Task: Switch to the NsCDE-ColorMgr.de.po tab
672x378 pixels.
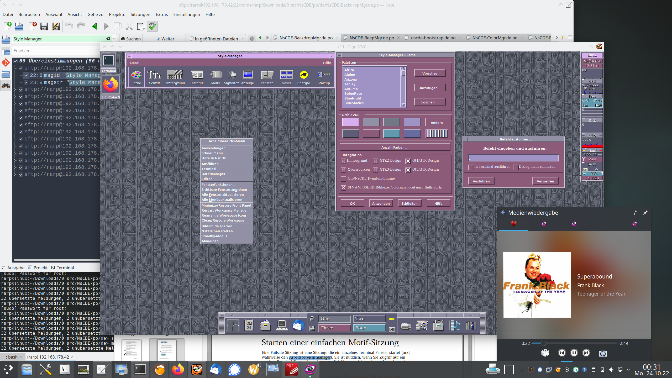Action: [x=495, y=38]
